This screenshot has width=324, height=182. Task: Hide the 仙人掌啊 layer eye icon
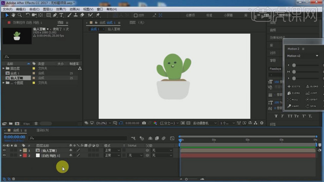(4, 150)
